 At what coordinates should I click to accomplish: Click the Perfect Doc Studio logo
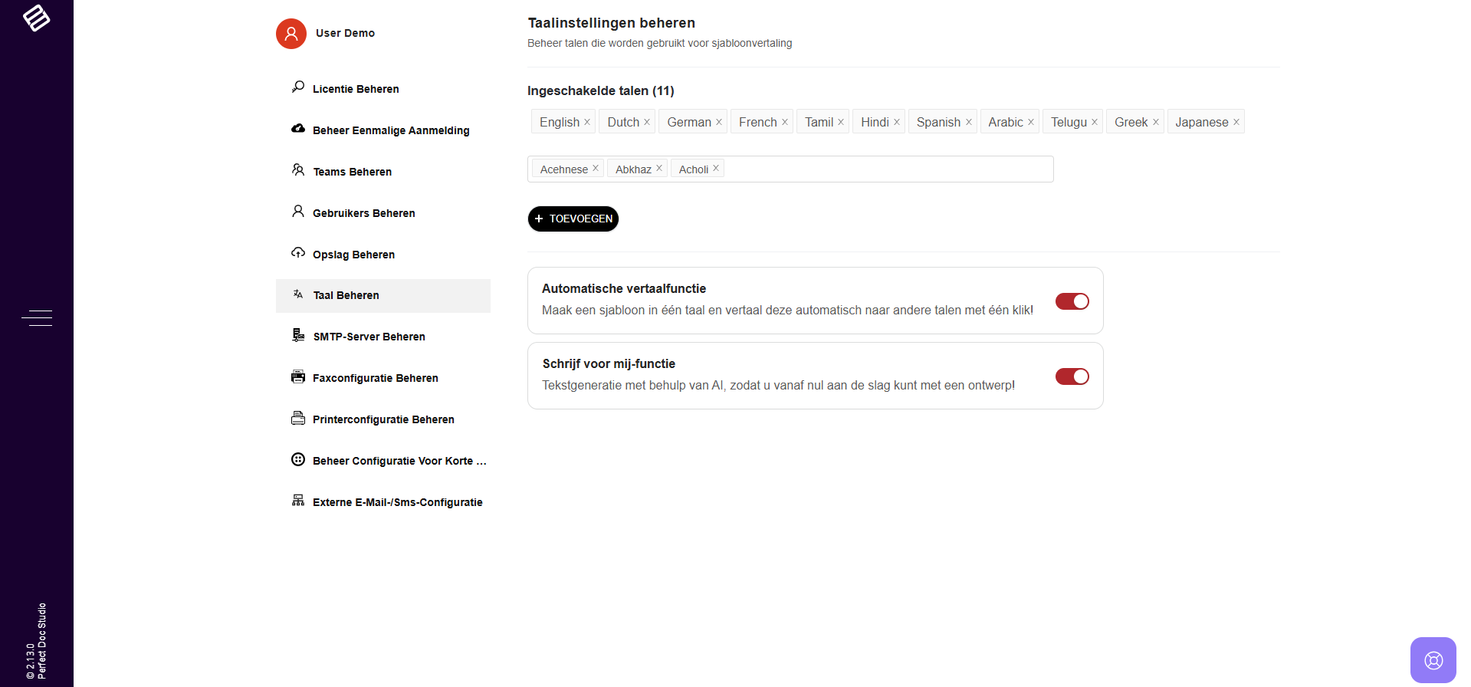click(36, 18)
